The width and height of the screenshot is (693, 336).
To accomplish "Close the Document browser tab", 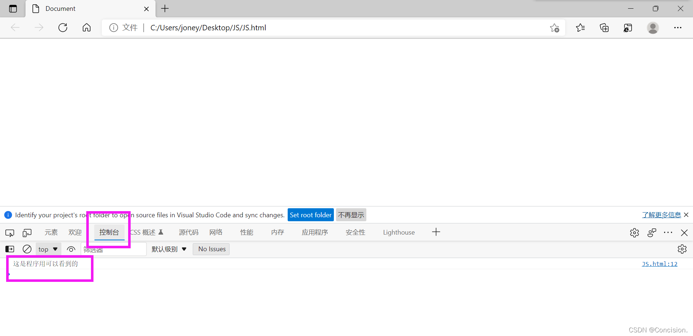I will pos(147,9).
